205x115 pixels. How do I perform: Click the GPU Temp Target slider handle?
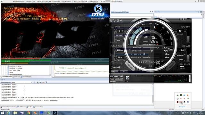click(152, 51)
